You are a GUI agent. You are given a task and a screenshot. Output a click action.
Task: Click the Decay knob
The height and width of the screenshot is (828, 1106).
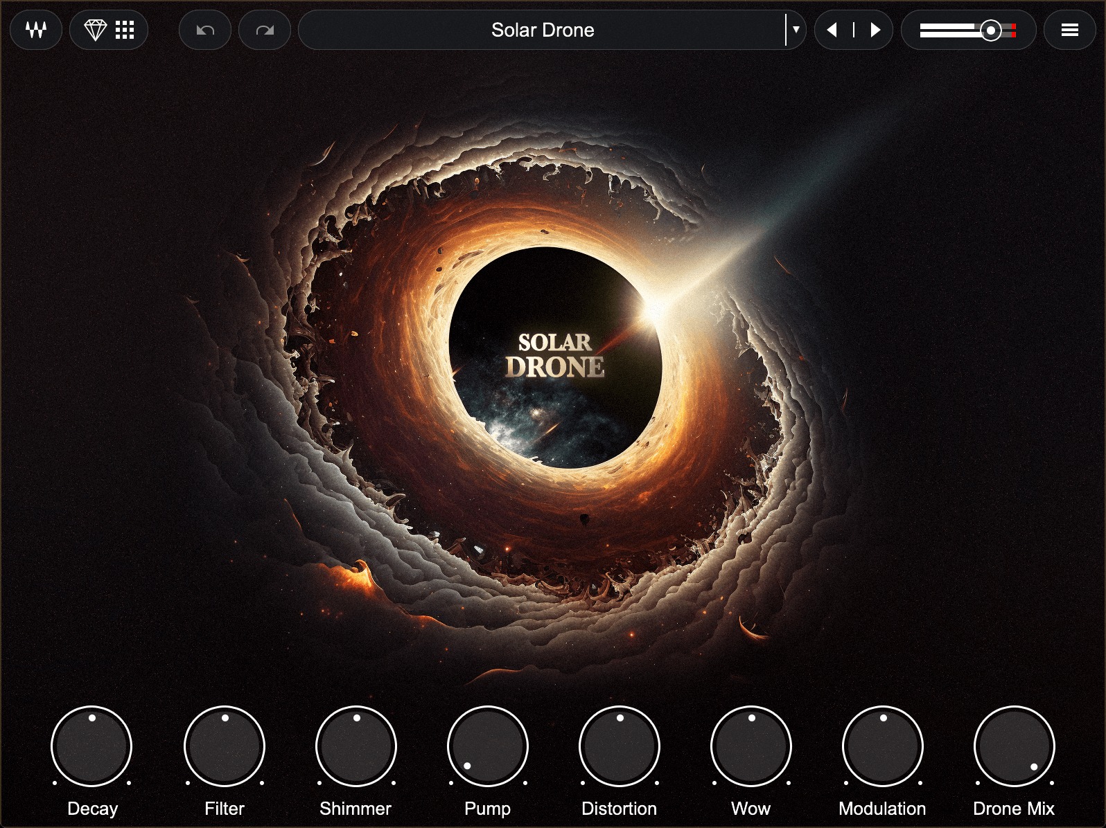pos(91,746)
